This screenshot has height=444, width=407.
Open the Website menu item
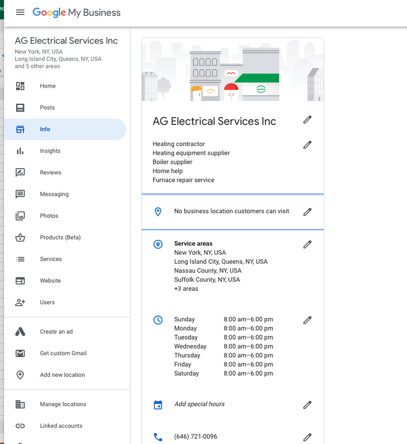coord(65,281)
